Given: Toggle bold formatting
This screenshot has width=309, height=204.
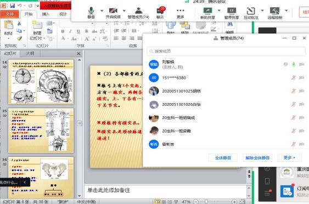Looking at the screenshot, I should (x=63, y=31).
